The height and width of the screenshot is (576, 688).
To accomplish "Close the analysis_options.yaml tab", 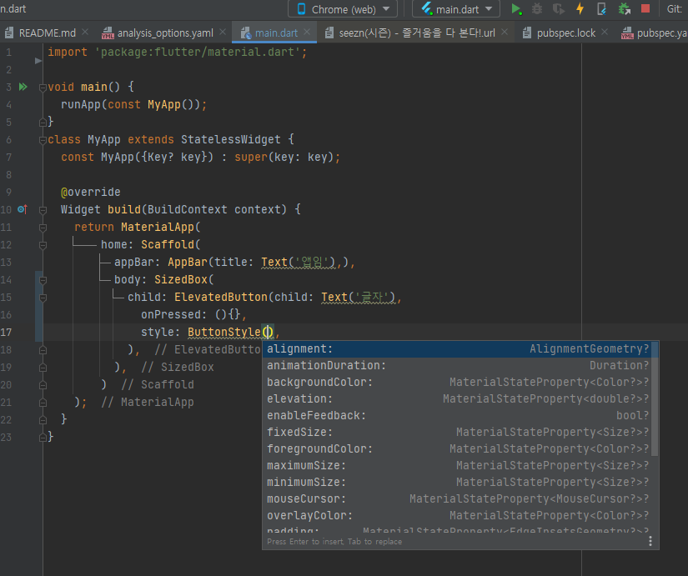I will pos(223,32).
